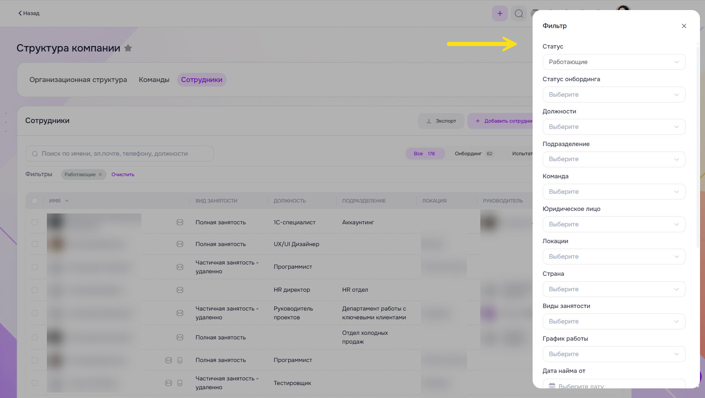Open the Страна dropdown
The image size is (705, 398).
click(614, 289)
